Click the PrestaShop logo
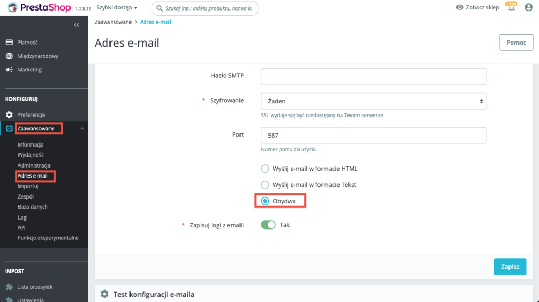This screenshot has width=539, height=302. click(39, 7)
